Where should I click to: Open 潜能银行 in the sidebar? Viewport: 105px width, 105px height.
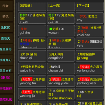point(6,88)
